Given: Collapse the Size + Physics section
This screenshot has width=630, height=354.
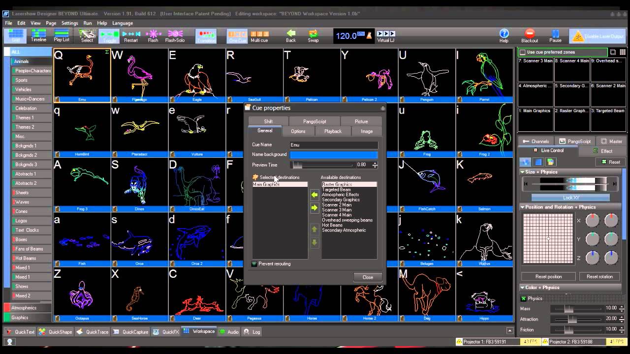Looking at the screenshot, I should [523, 172].
